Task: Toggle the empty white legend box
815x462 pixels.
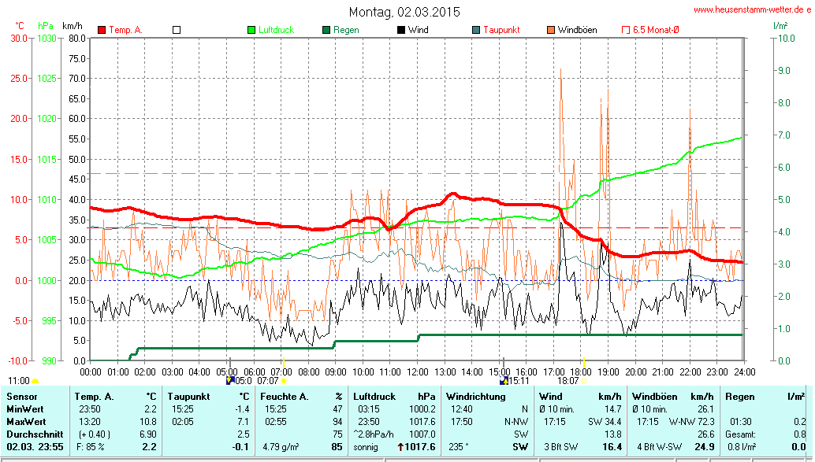Action: pyautogui.click(x=177, y=30)
